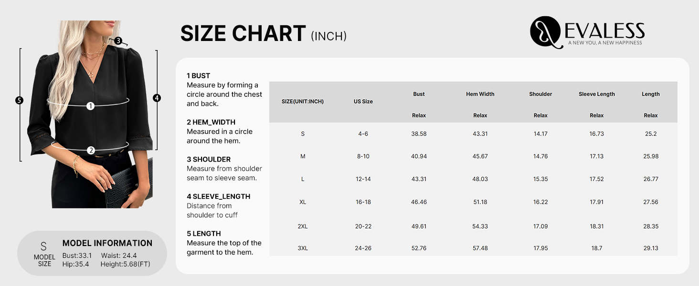Image resolution: width=699 pixels, height=286 pixels.
Task: Click the MODEL INFORMATION heading
Action: pyautogui.click(x=107, y=243)
